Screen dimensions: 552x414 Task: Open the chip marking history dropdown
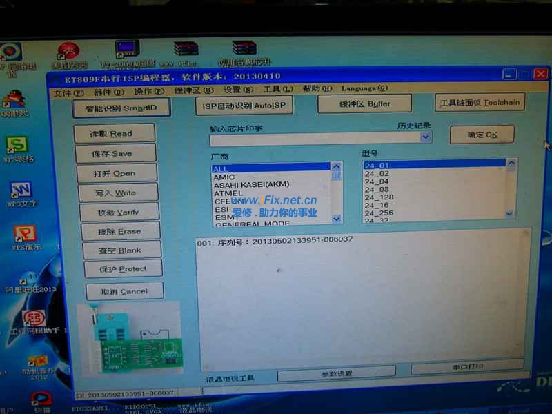pos(426,137)
